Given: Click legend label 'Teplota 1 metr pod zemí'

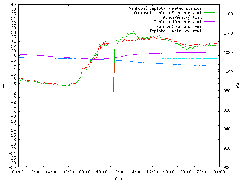Looking at the screenshot, I should tap(175, 31).
